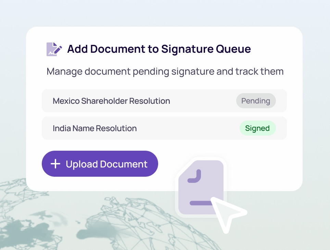This screenshot has width=330, height=250.
Task: Click the plus icon in Upload Document button
Action: (55, 164)
